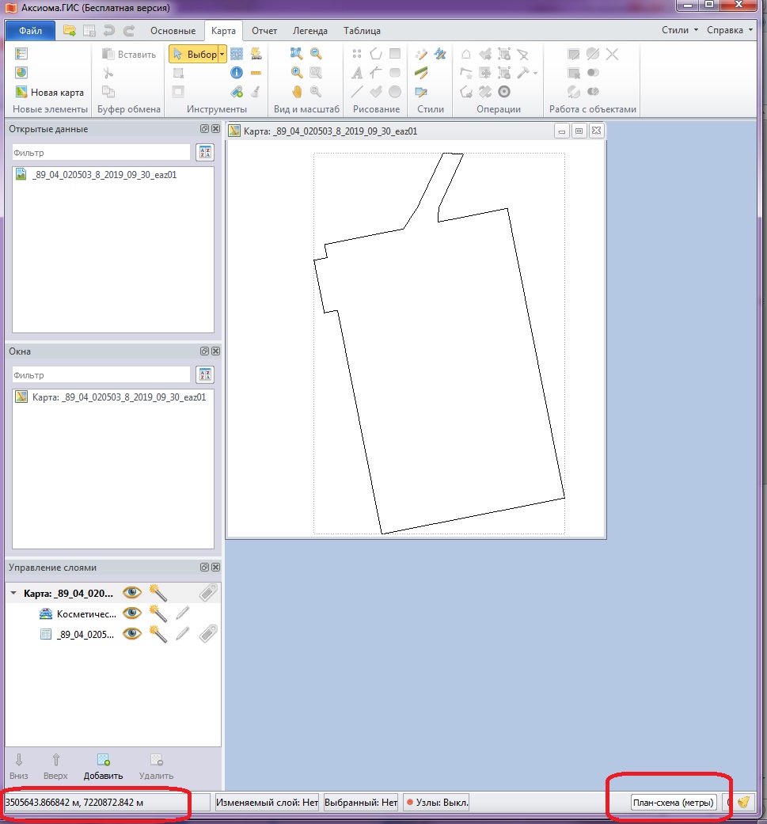The width and height of the screenshot is (767, 824).
Task: Click the Info tool icon
Action: coord(236,73)
